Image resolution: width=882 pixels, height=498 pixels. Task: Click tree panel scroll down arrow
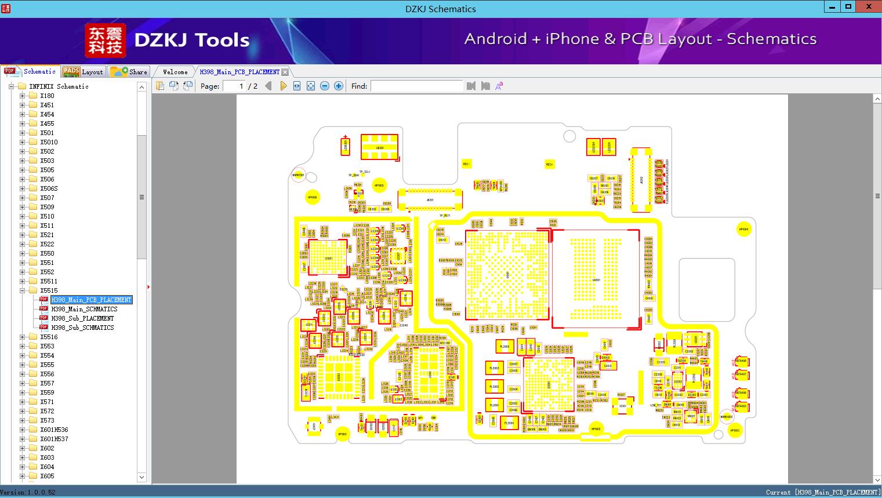(x=141, y=477)
